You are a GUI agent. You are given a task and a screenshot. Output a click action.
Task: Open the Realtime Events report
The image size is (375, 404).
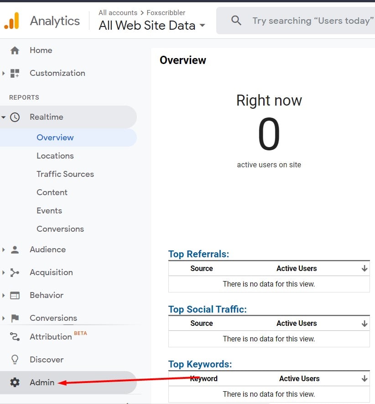49,211
